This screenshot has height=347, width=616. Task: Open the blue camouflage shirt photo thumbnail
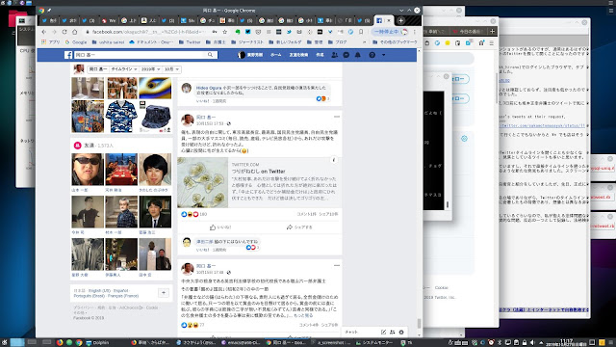point(121,117)
